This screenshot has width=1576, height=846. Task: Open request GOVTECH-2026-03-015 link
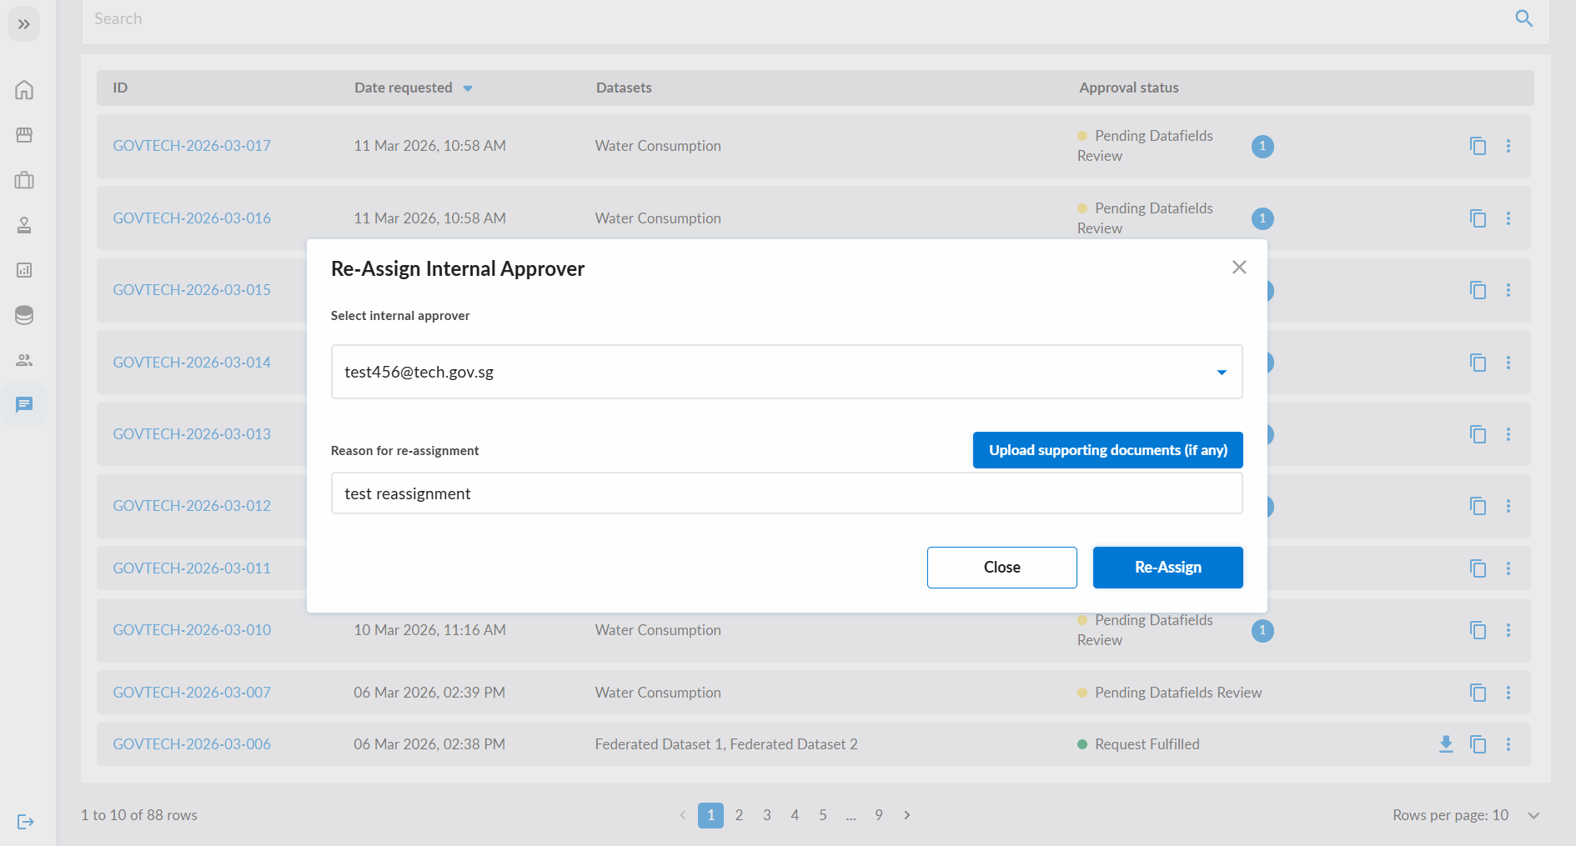tap(192, 290)
